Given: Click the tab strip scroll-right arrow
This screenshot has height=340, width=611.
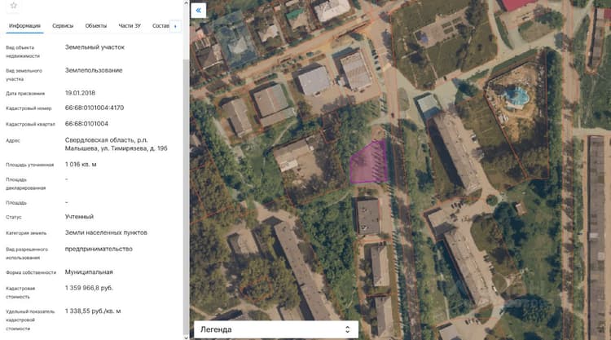Looking at the screenshot, I should 175,26.
